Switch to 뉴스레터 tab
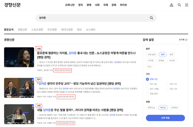 (91, 29)
